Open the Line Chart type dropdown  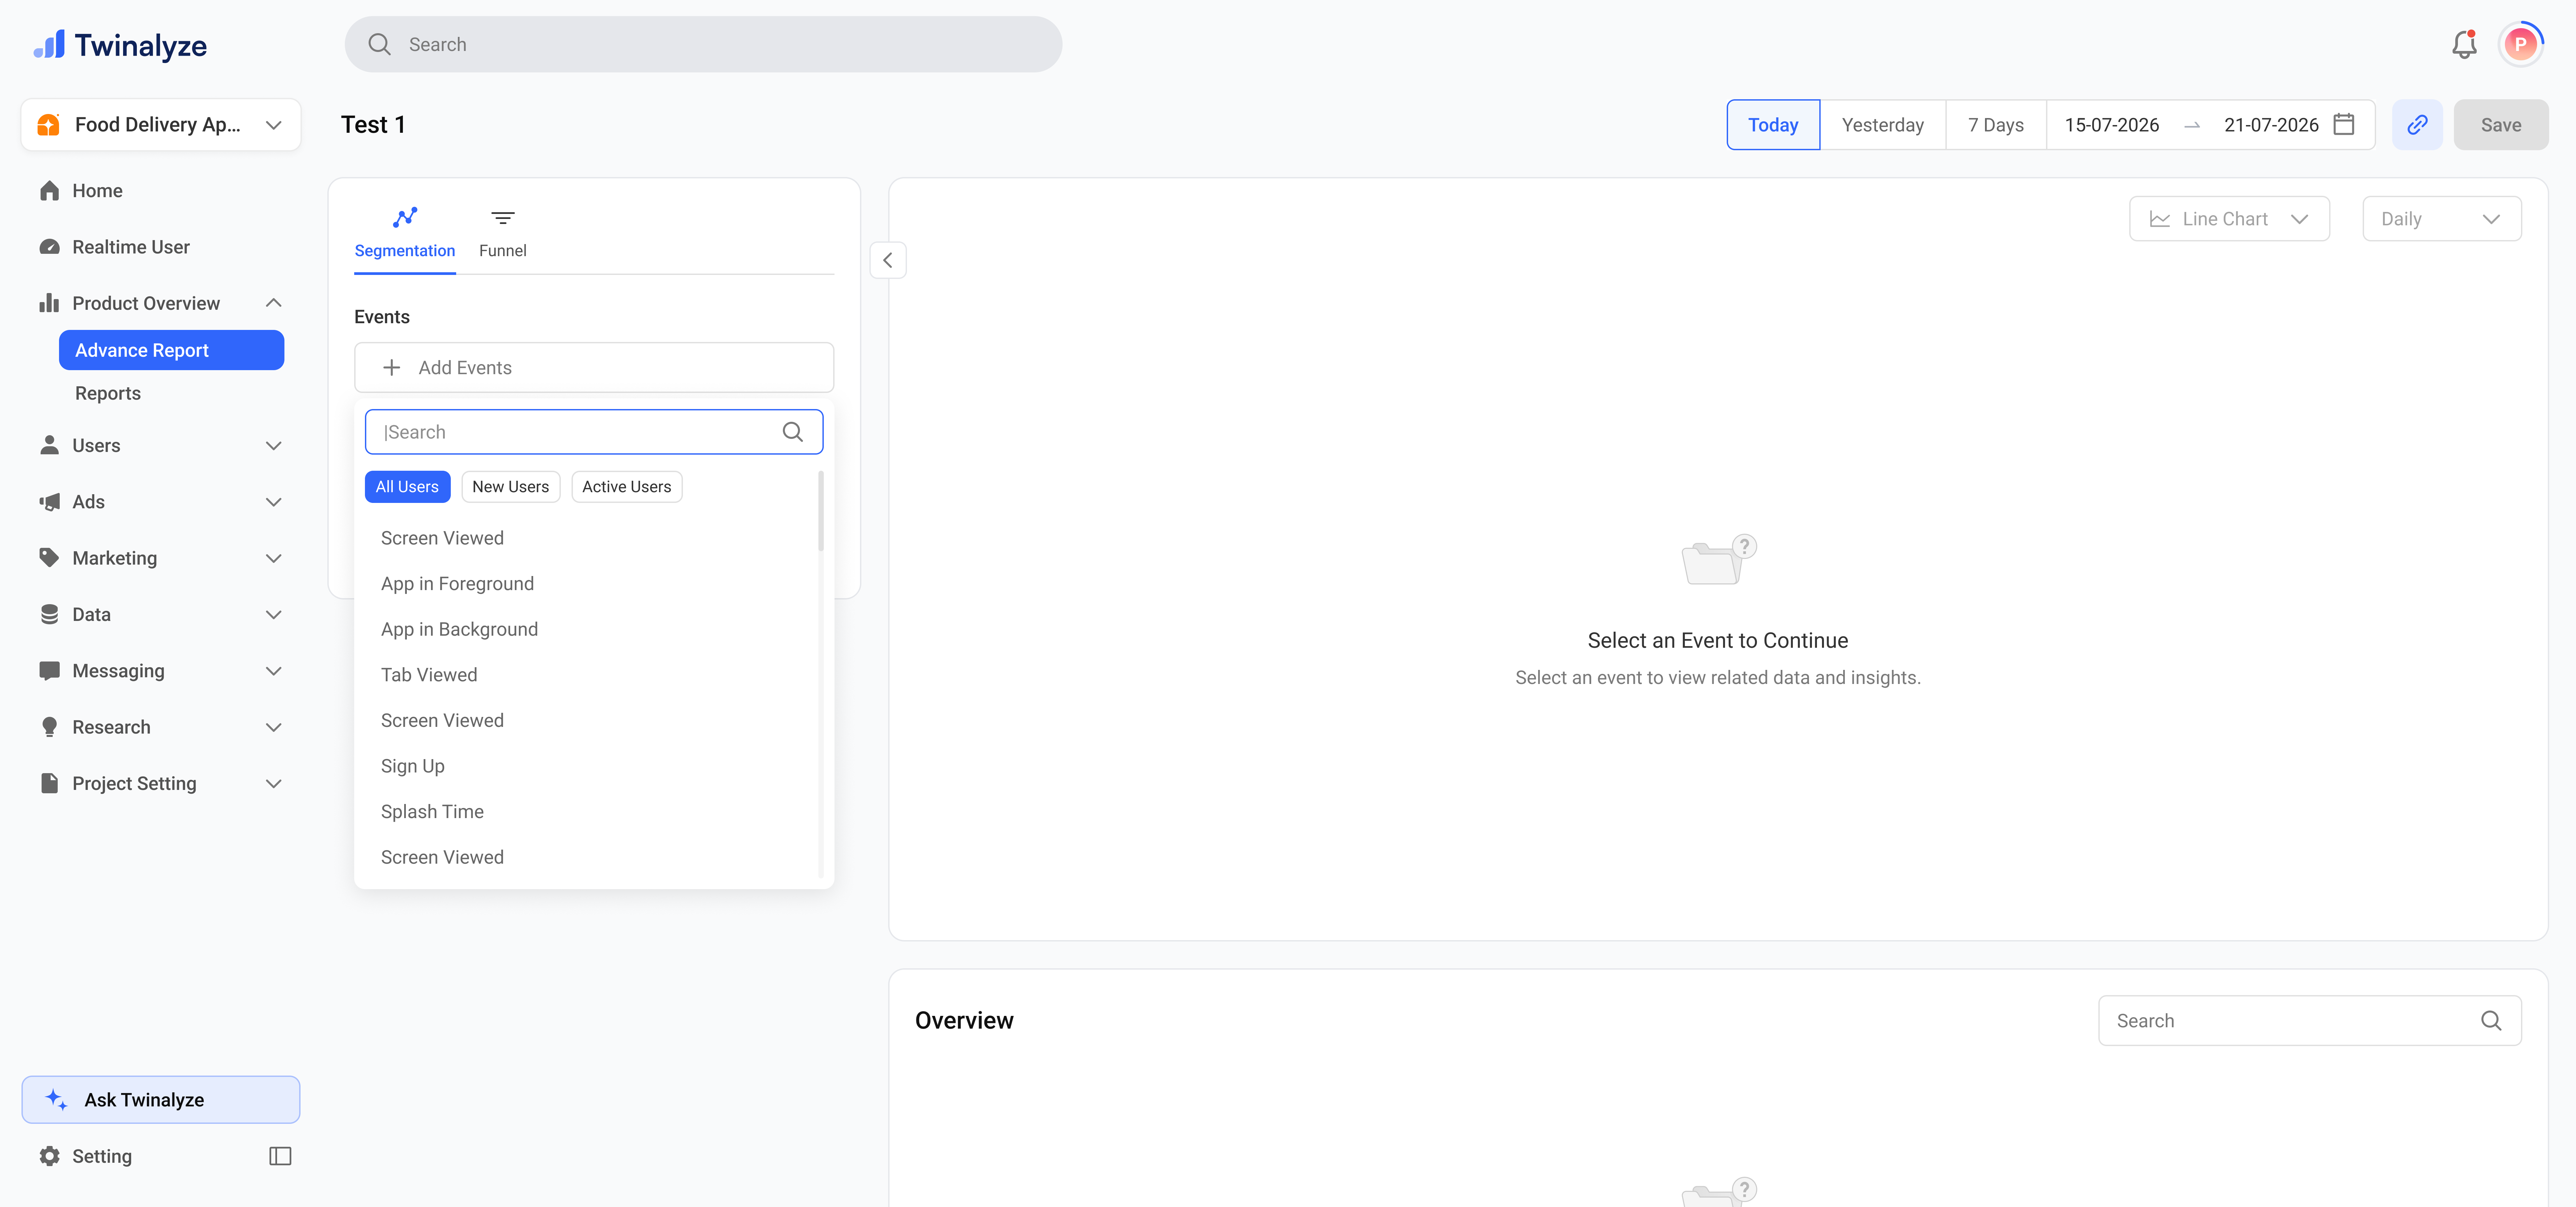(x=2229, y=219)
